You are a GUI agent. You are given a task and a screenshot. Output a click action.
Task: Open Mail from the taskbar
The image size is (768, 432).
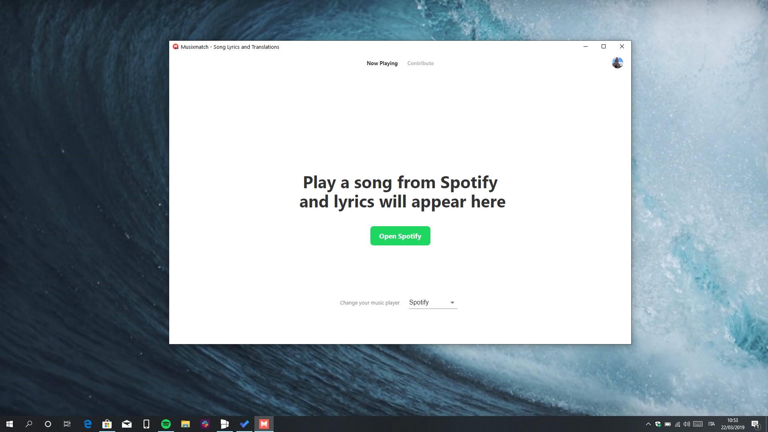tap(127, 424)
